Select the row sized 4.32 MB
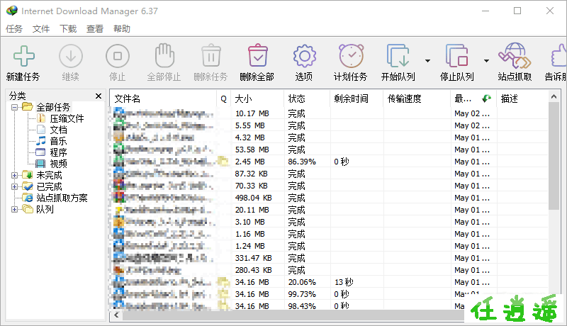The image size is (567, 326). [x=329, y=137]
